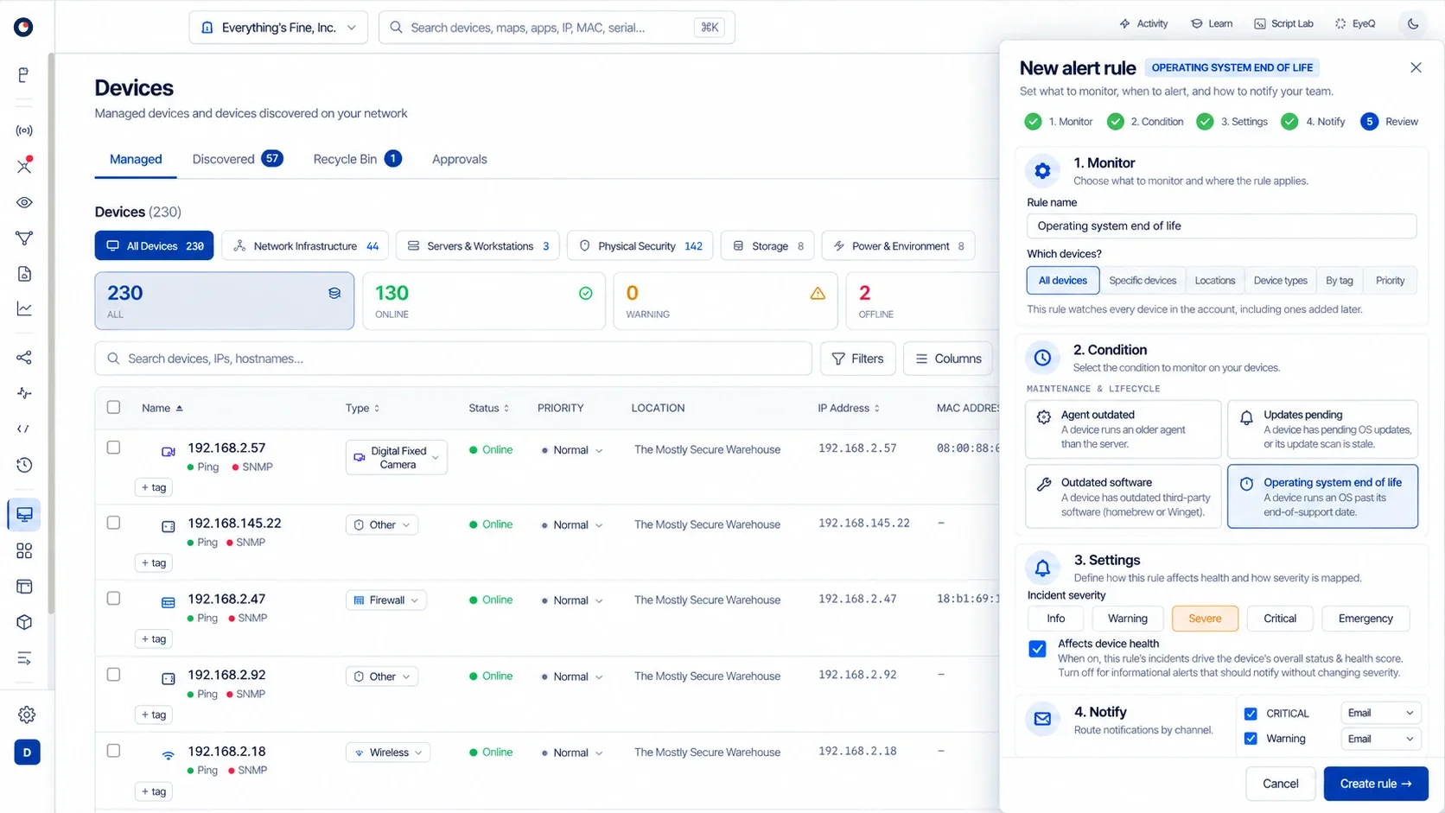The width and height of the screenshot is (1445, 813).
Task: Open the CRITICAL Email channel dropdown
Action: (x=1380, y=713)
